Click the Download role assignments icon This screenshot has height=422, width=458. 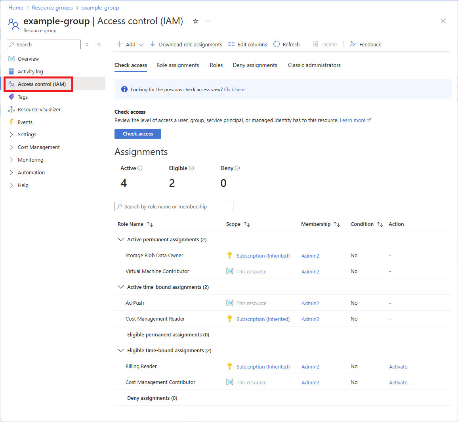pyautogui.click(x=153, y=44)
